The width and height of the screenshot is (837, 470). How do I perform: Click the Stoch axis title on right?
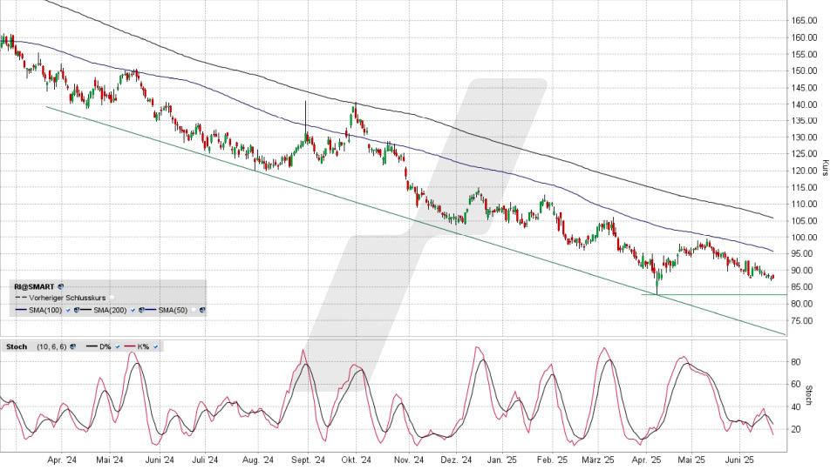tap(809, 395)
